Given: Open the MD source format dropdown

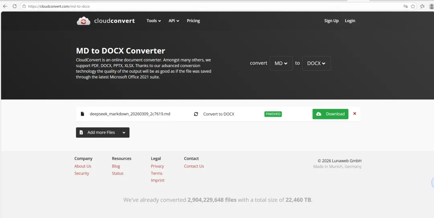Looking at the screenshot, I should [x=281, y=63].
